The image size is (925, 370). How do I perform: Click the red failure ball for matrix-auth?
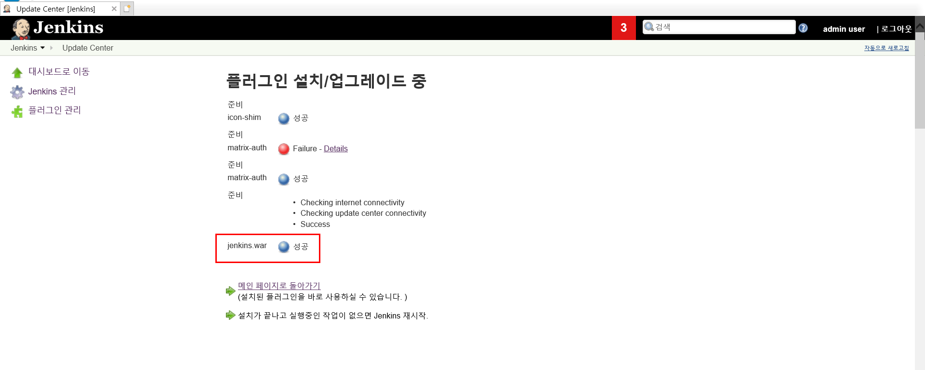[x=284, y=149]
